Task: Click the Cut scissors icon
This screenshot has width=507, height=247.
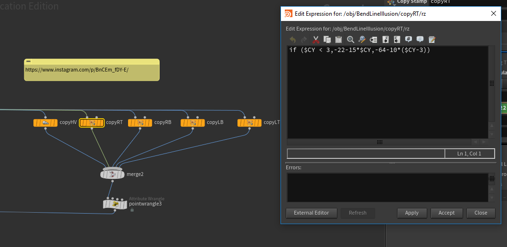Action: click(316, 40)
